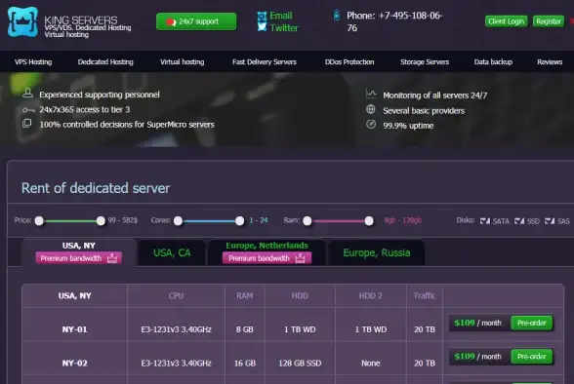Image resolution: width=574 pixels, height=384 pixels.
Task: Click the crown icon on USA, NY Premium bandwidth
Action: 112,258
